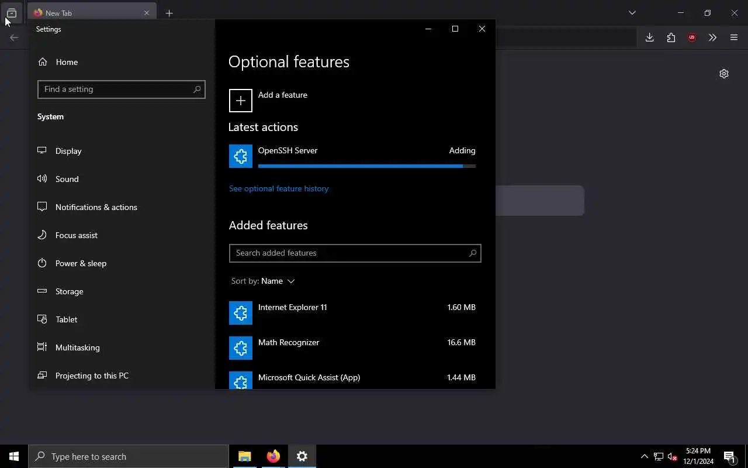Click the OpenSSH Server feature icon

[x=241, y=156]
